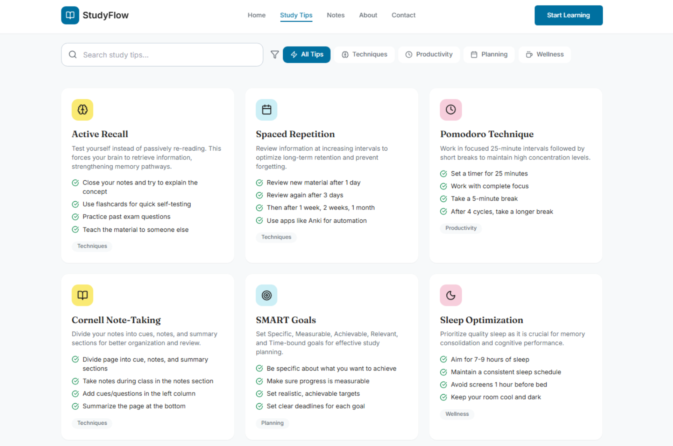Click Techniques tag on Cornell Note-Taking card
Viewport: 673px width, 446px height.
92,423
